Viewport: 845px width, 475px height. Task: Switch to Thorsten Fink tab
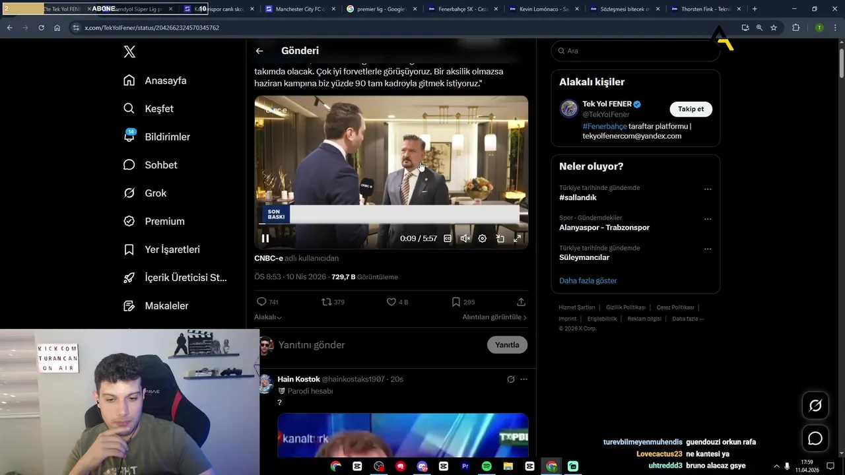coord(706,9)
